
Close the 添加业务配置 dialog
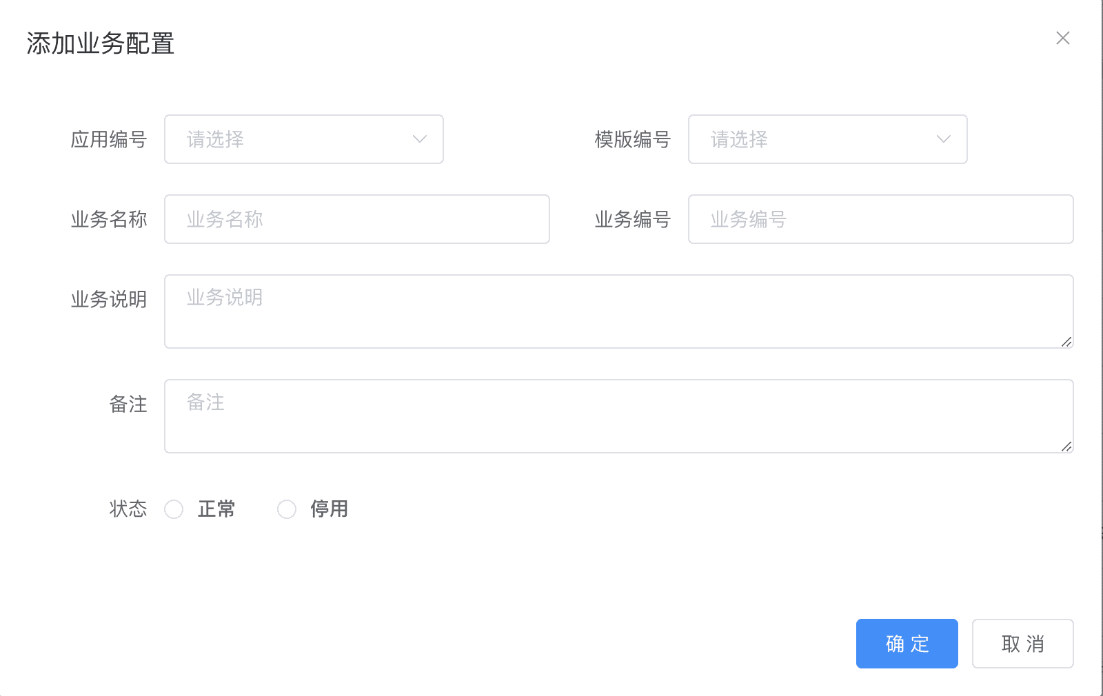click(1062, 38)
